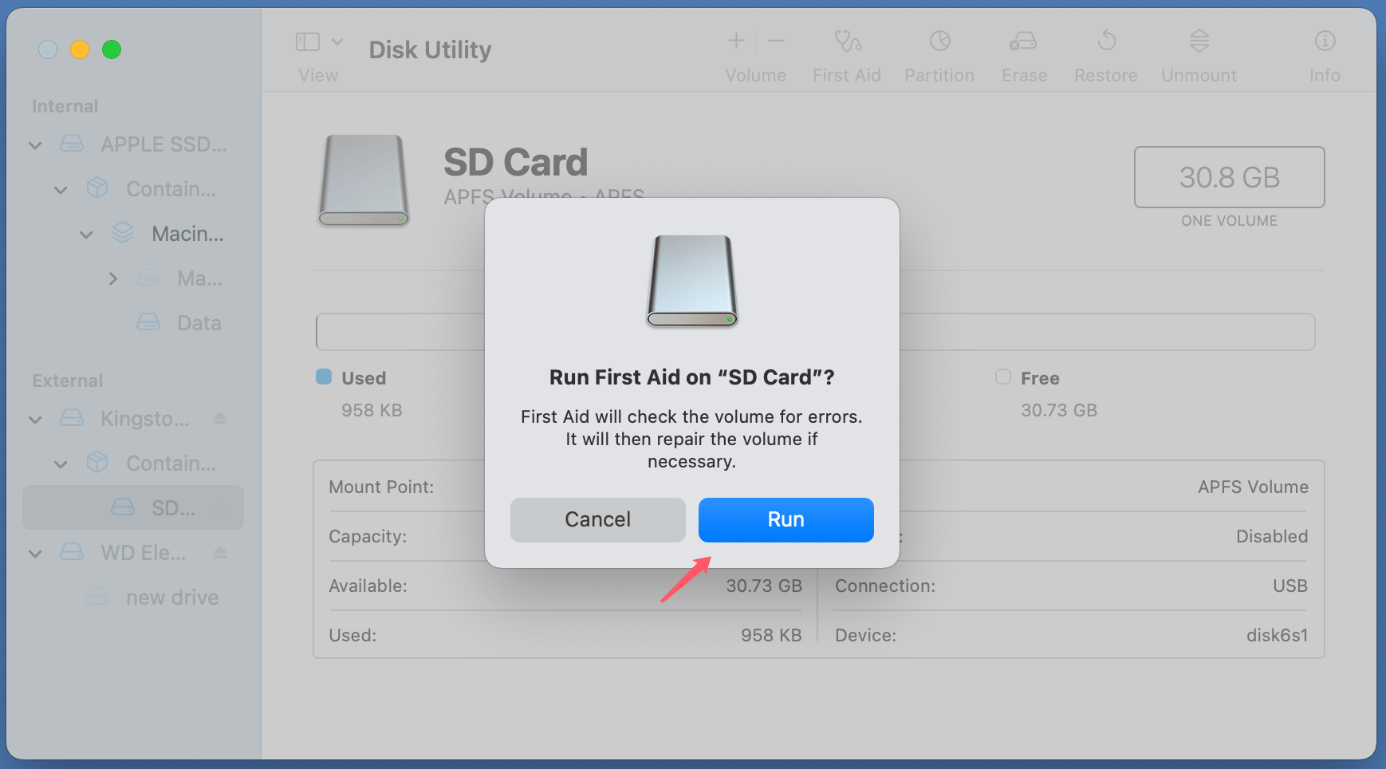Open the View options dropdown
The height and width of the screenshot is (769, 1386).
click(x=337, y=41)
